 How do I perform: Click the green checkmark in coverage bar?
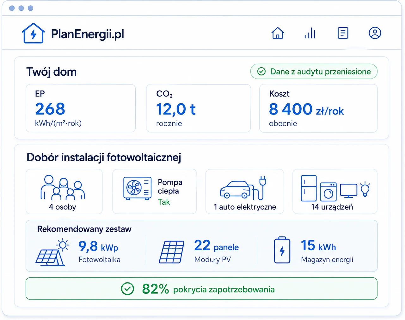coord(128,288)
